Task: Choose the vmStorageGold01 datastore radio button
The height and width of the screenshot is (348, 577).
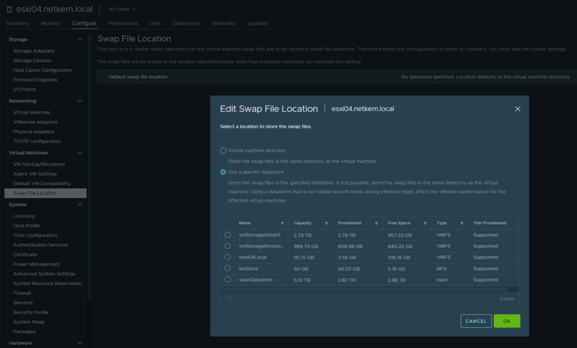Action: click(227, 235)
